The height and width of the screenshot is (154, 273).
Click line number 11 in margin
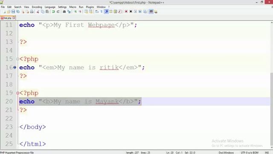pyautogui.click(x=9, y=25)
